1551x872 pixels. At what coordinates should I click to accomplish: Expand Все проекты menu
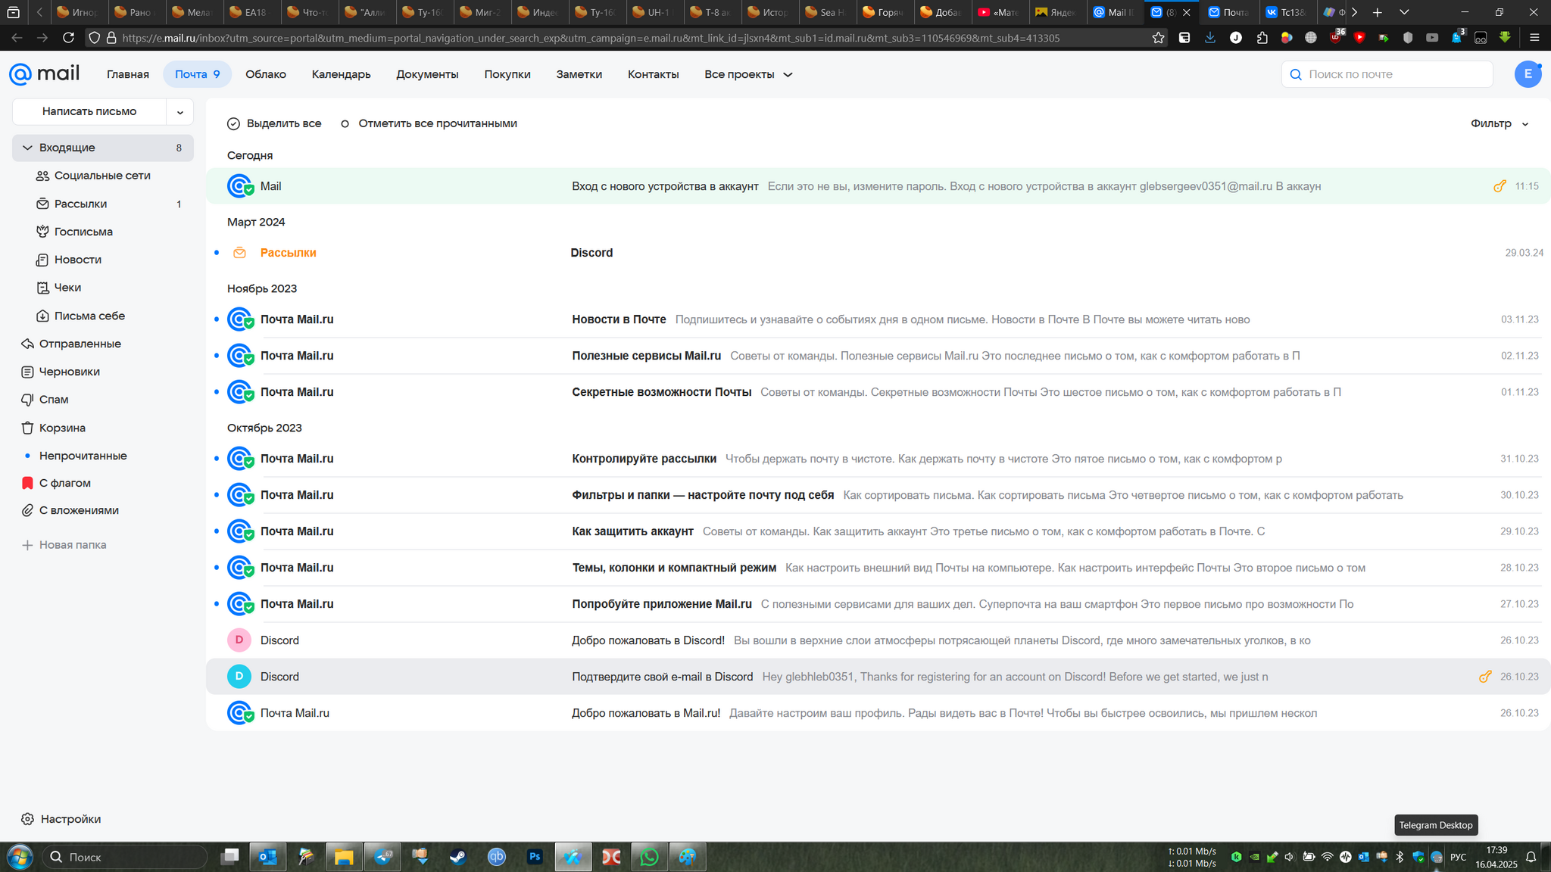tap(747, 74)
